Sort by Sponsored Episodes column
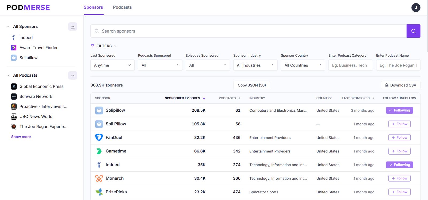This screenshot has height=200, width=428. tap(185, 98)
